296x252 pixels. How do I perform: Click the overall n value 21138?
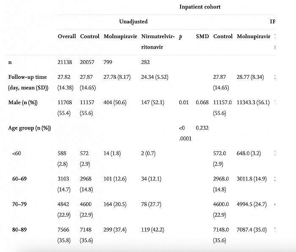click(65, 62)
